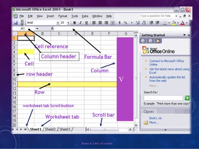199x149 pixels.
Task: Click green Start Searching arrow button
Action: (187, 98)
